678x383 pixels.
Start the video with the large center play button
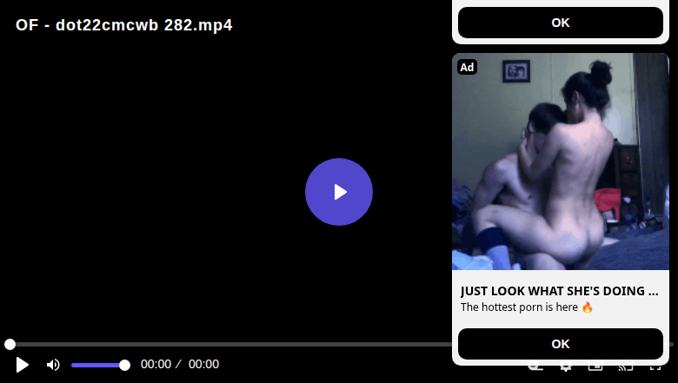339,192
